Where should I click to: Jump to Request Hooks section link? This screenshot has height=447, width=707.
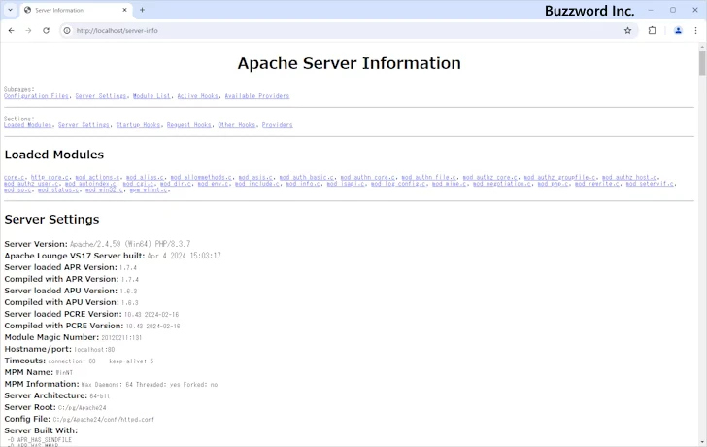click(189, 125)
